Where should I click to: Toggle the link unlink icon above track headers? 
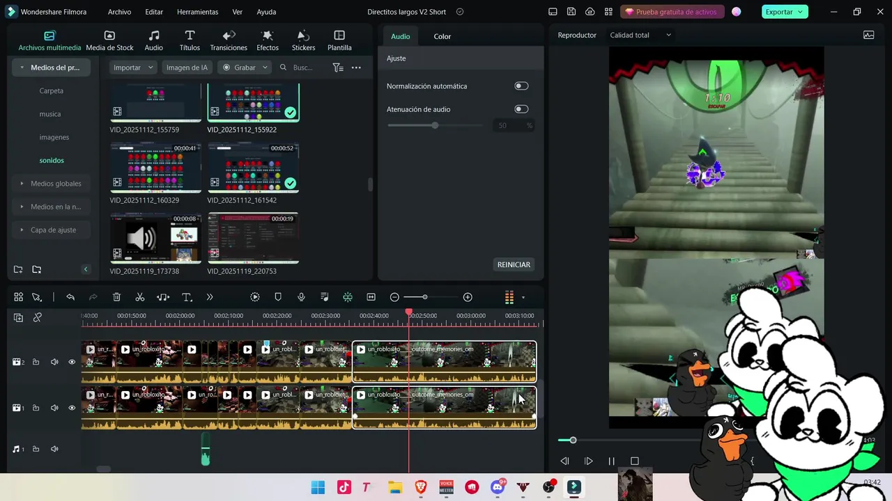pos(38,317)
